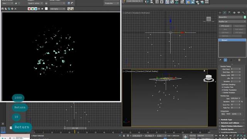Edit the object name field
This screenshot has width=247, height=139.
pyautogui.click(x=231, y=17)
